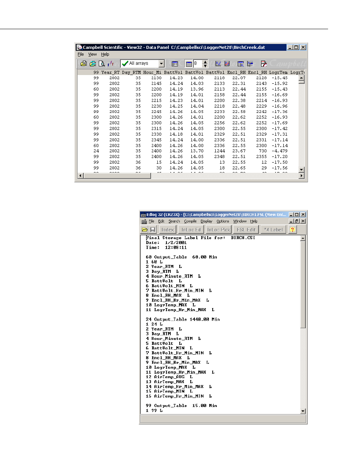Click the blue line graph icon in View32
The image size is (361, 468).
coord(218,64)
